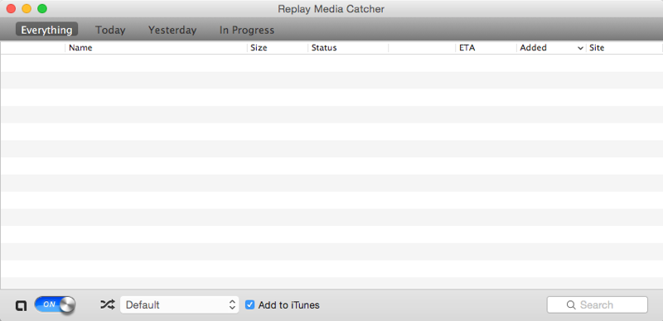Viewport: 663px width, 321px height.
Task: Open the Default conversion dropdown
Action: (x=179, y=304)
